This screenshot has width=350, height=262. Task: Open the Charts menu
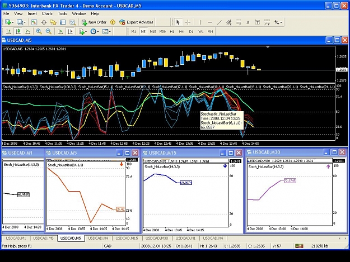47,13
